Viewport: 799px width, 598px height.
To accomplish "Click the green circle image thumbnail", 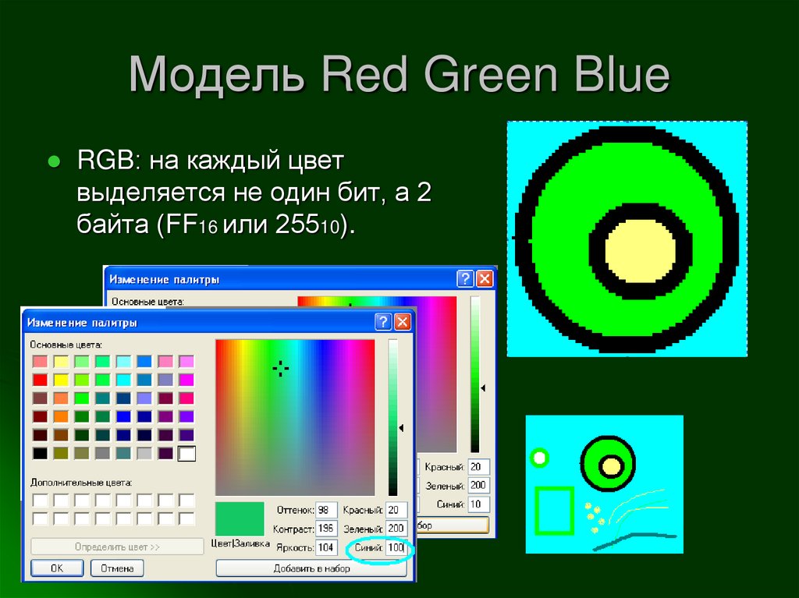I will [628, 238].
